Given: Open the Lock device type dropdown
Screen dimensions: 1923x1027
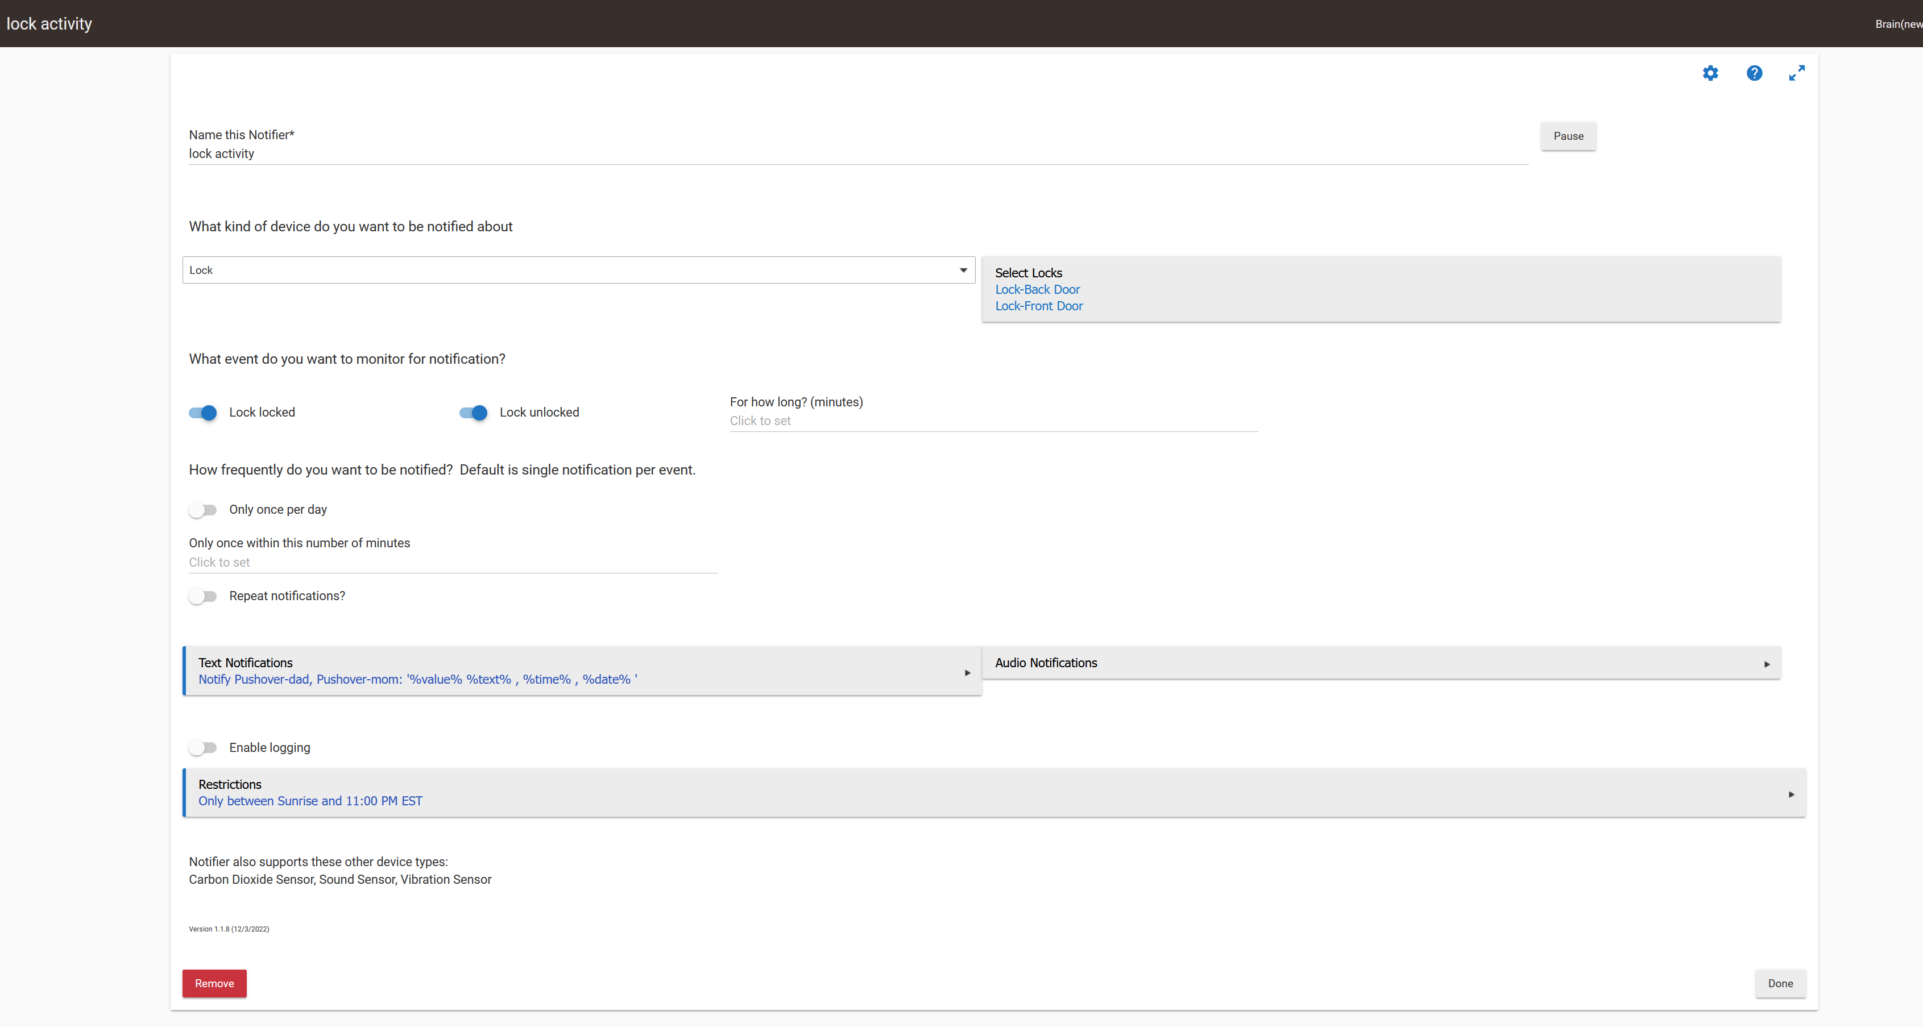Looking at the screenshot, I should pos(578,270).
